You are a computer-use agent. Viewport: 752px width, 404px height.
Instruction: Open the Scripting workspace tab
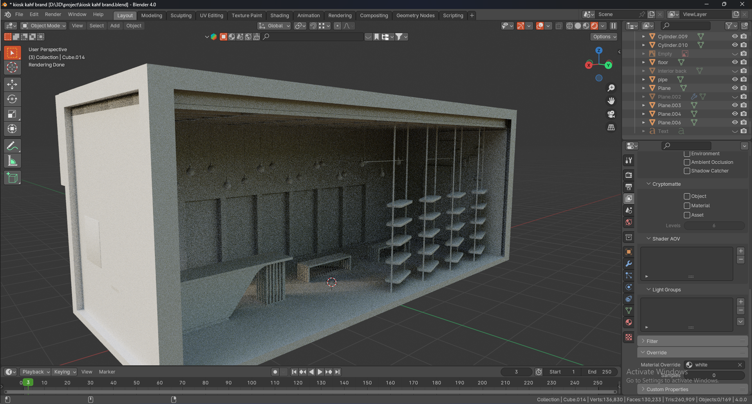pyautogui.click(x=453, y=16)
